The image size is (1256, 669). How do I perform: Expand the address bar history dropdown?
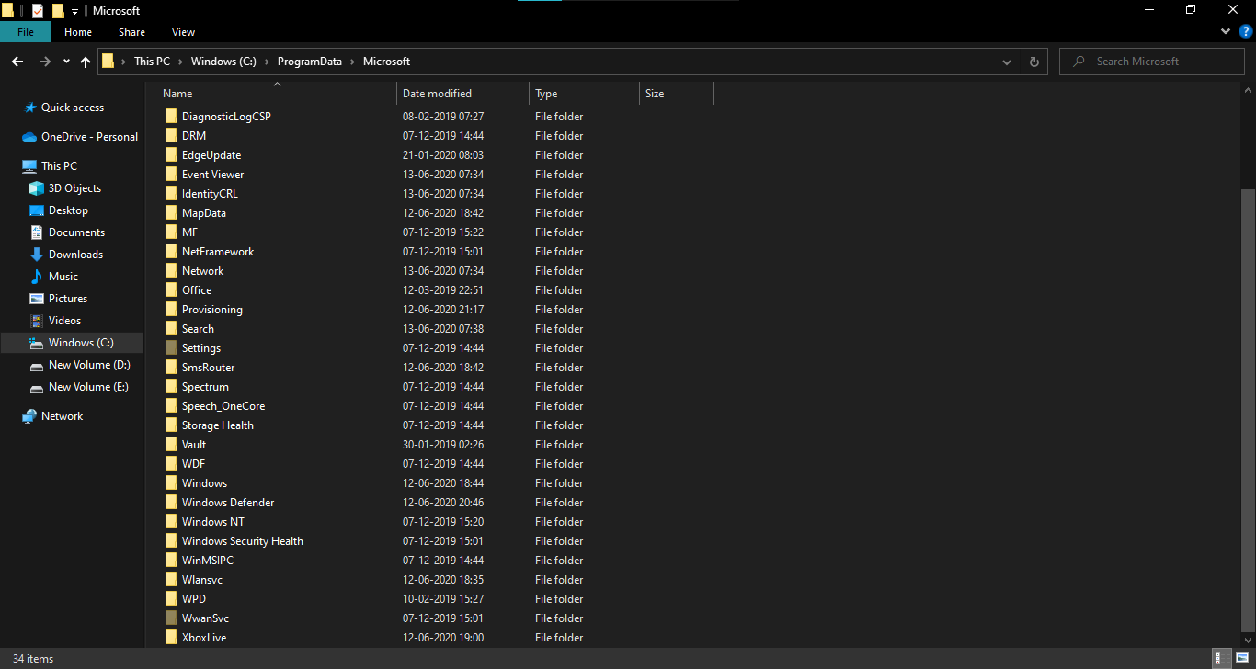click(1007, 62)
